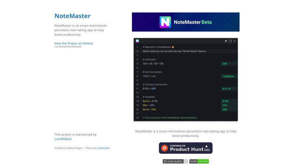Viewport: 294px width, 165px height.
Task: Click the '# Currency Conversion' heading line
Action: tap(155, 85)
